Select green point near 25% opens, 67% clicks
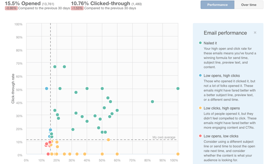 click(64, 67)
